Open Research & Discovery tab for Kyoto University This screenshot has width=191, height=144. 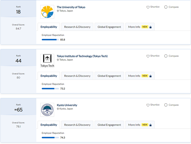point(77,125)
